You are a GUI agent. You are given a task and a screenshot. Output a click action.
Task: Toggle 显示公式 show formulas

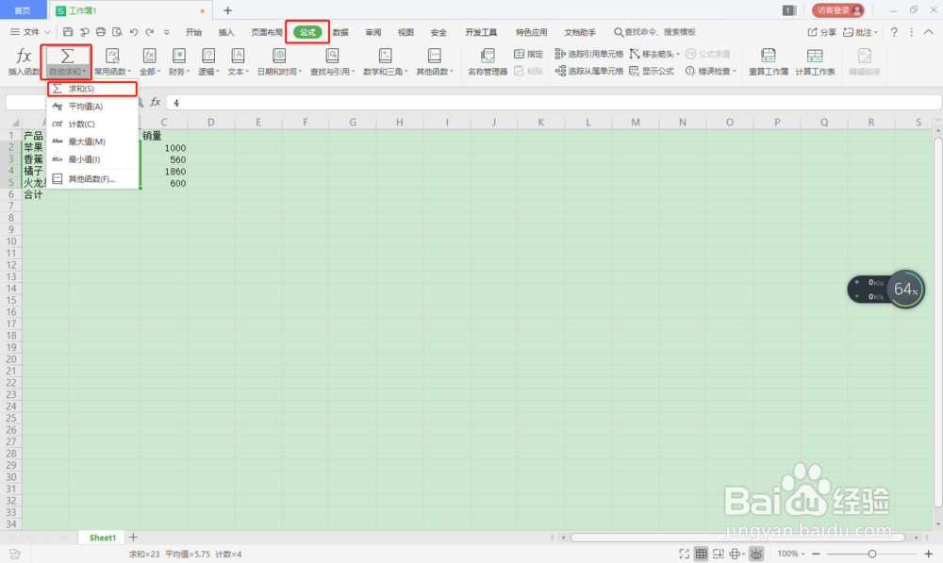pyautogui.click(x=652, y=71)
